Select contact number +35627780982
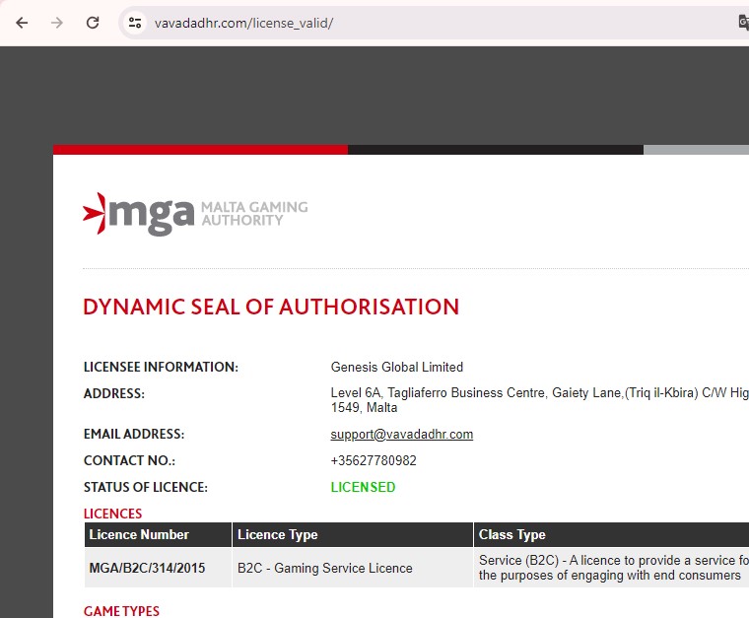The image size is (749, 618). (374, 460)
